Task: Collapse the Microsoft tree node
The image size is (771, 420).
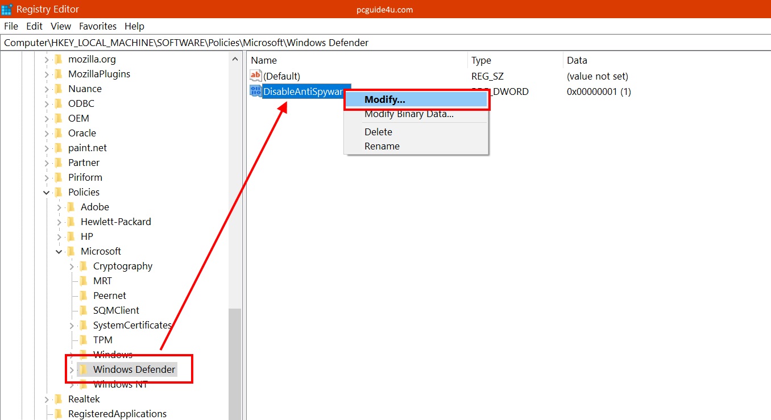Action: pos(59,252)
